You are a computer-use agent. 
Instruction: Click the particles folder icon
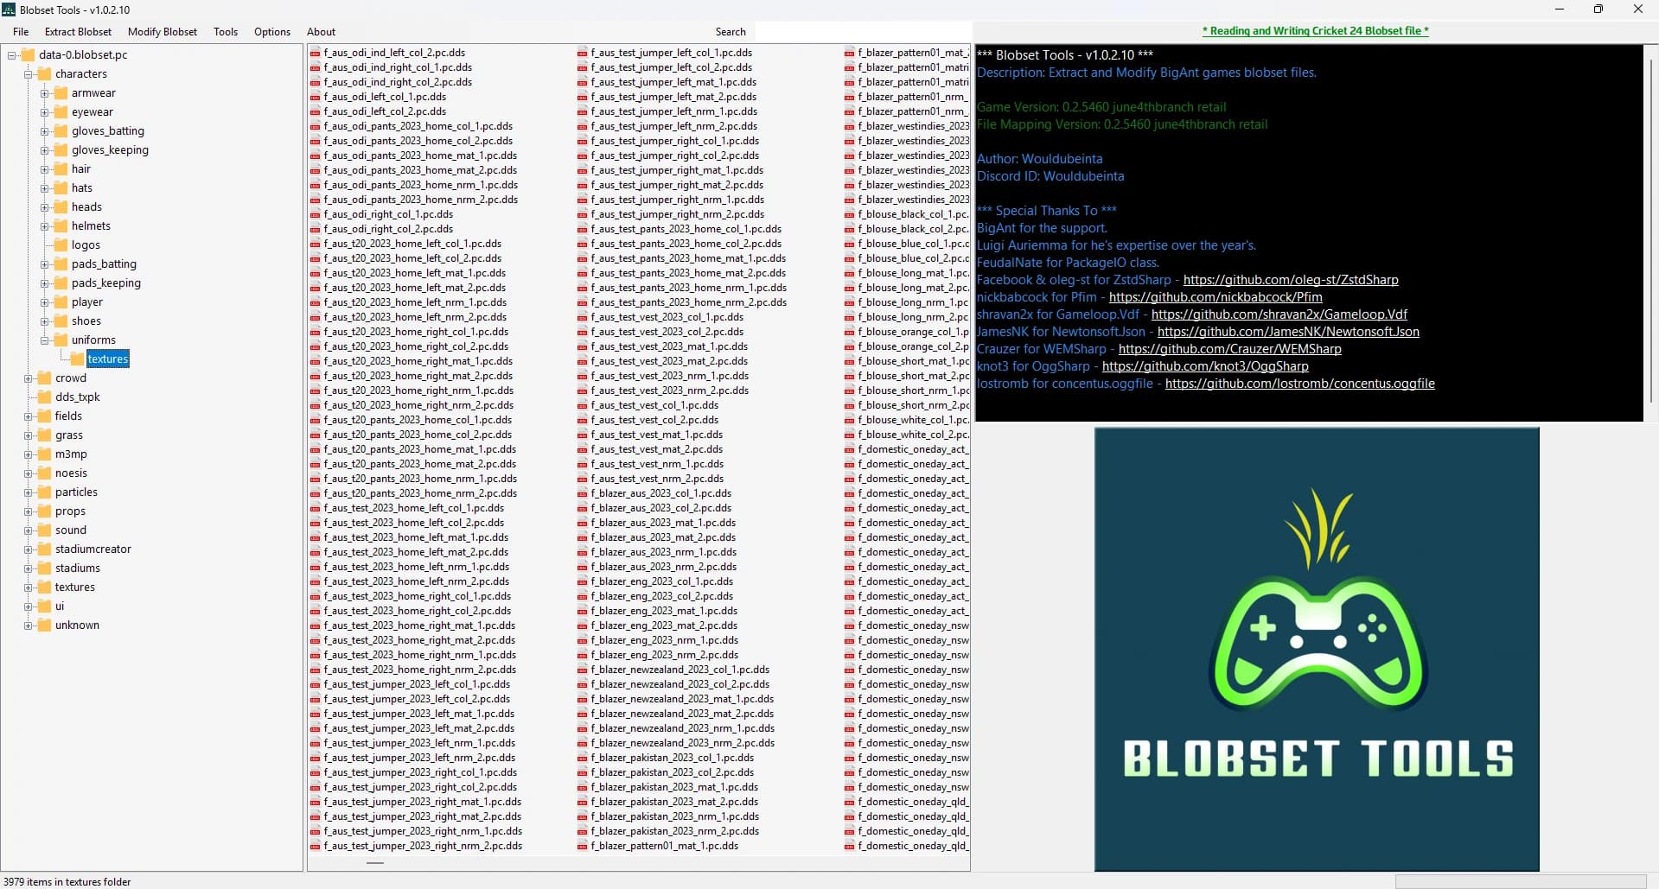[x=44, y=492]
